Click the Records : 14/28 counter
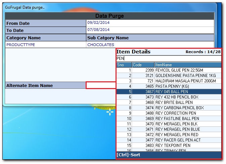Screen dimensions: 226x164 click(x=203, y=52)
